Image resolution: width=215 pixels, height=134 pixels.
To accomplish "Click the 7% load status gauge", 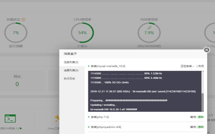I will tap(16, 33).
